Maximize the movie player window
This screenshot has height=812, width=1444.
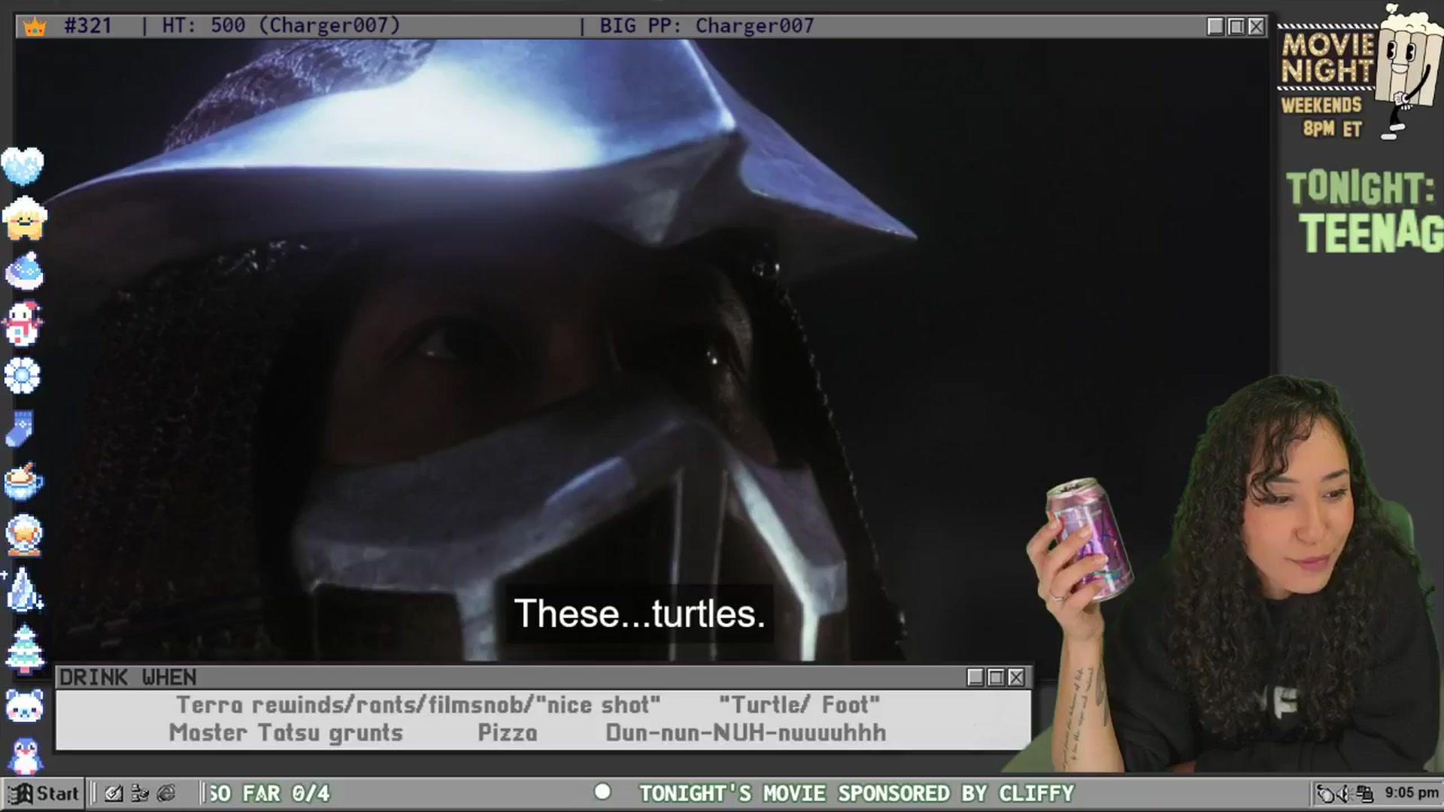pos(1236,26)
